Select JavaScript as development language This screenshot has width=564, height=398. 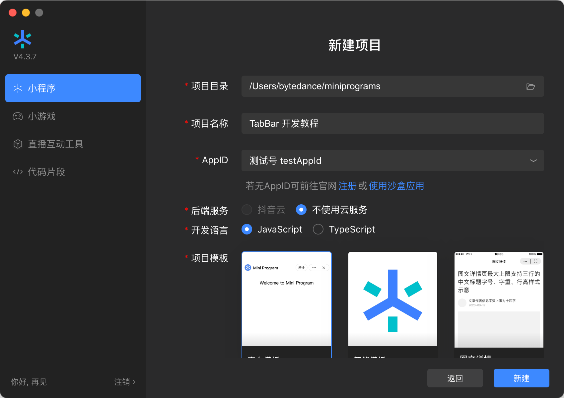click(x=247, y=229)
